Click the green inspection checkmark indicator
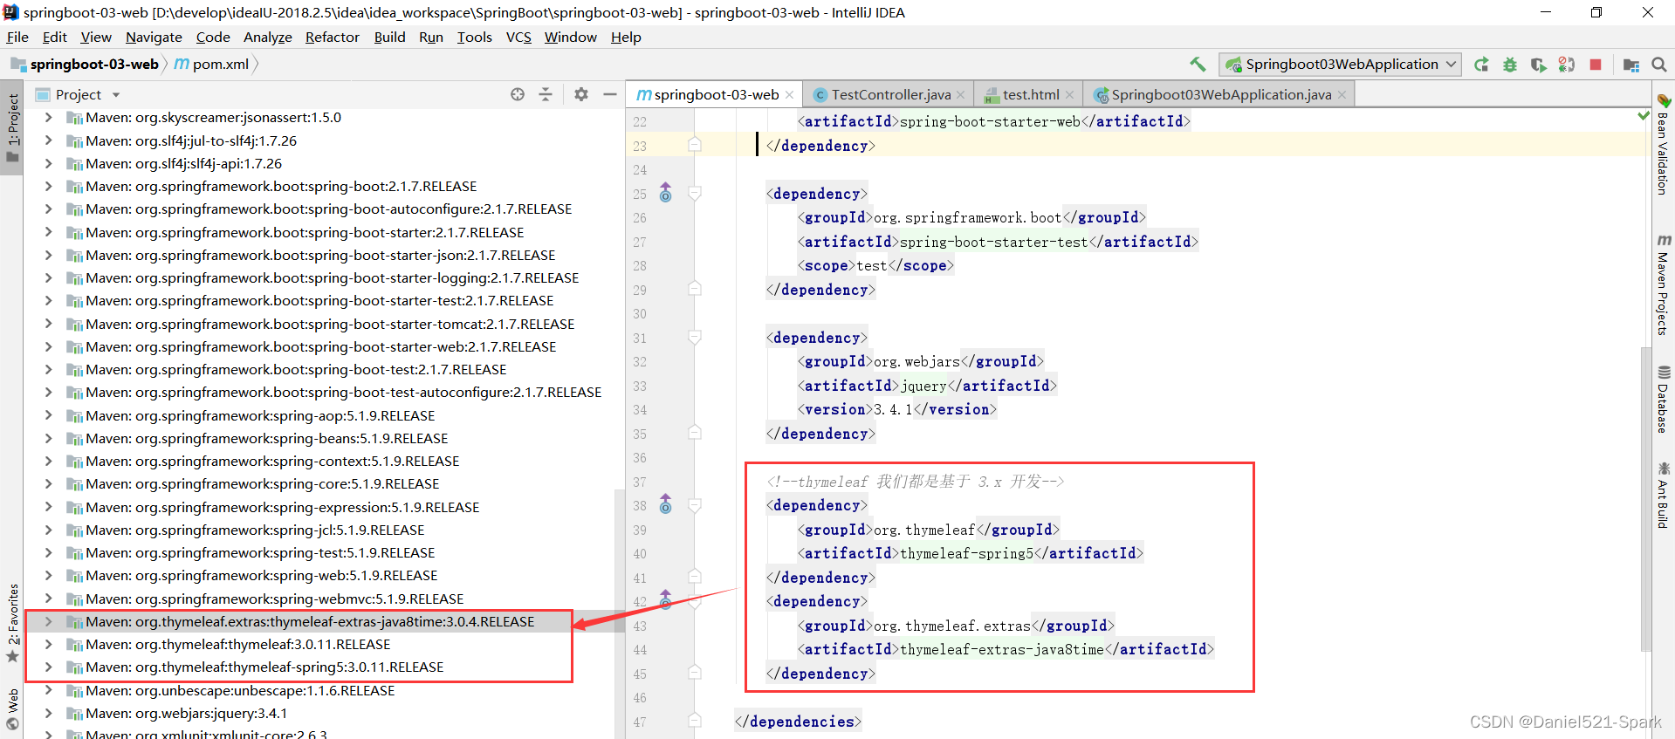 [1644, 115]
